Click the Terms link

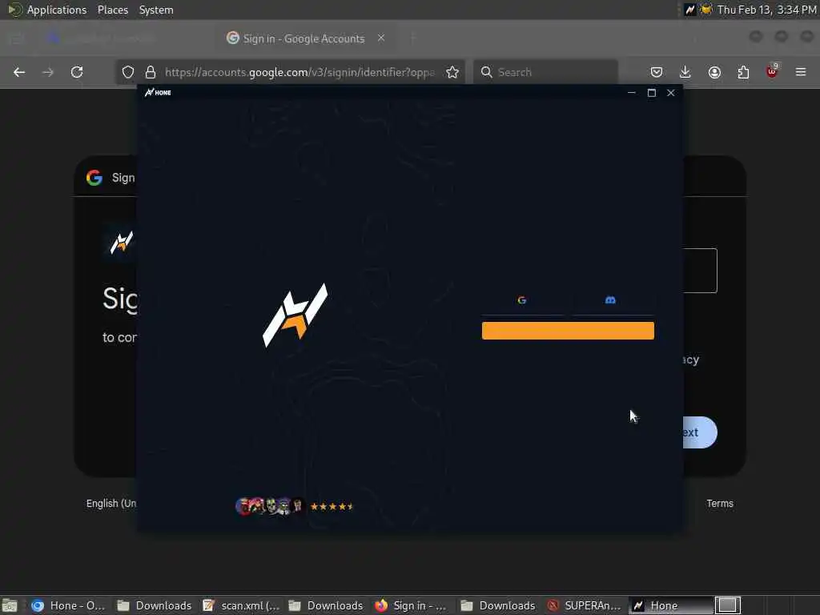click(x=720, y=504)
